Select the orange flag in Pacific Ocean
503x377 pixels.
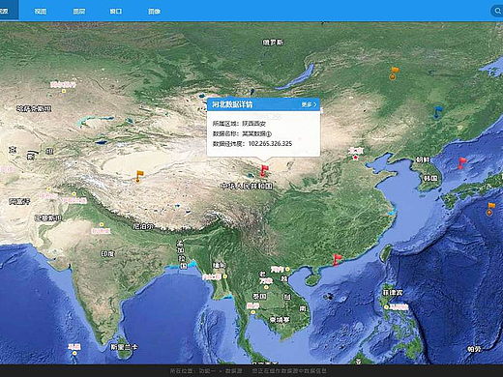click(x=490, y=209)
